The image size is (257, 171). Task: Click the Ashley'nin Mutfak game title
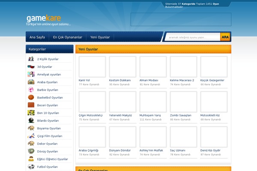151,150
